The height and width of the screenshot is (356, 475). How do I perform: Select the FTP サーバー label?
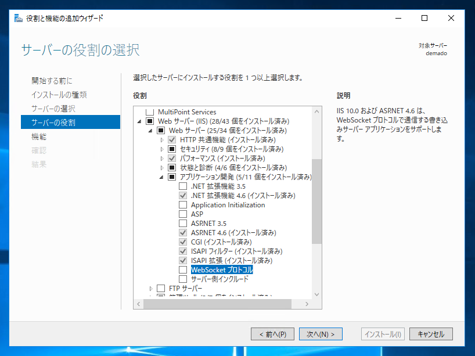pyautogui.click(x=185, y=288)
